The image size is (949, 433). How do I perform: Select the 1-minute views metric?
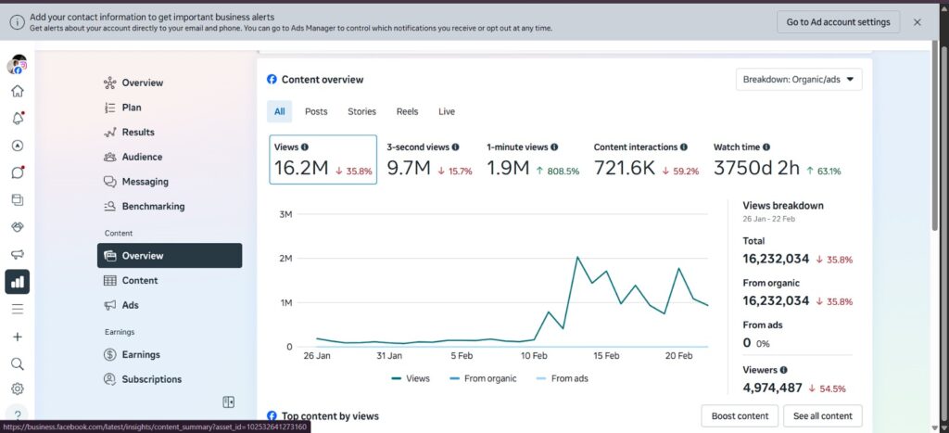(x=533, y=159)
